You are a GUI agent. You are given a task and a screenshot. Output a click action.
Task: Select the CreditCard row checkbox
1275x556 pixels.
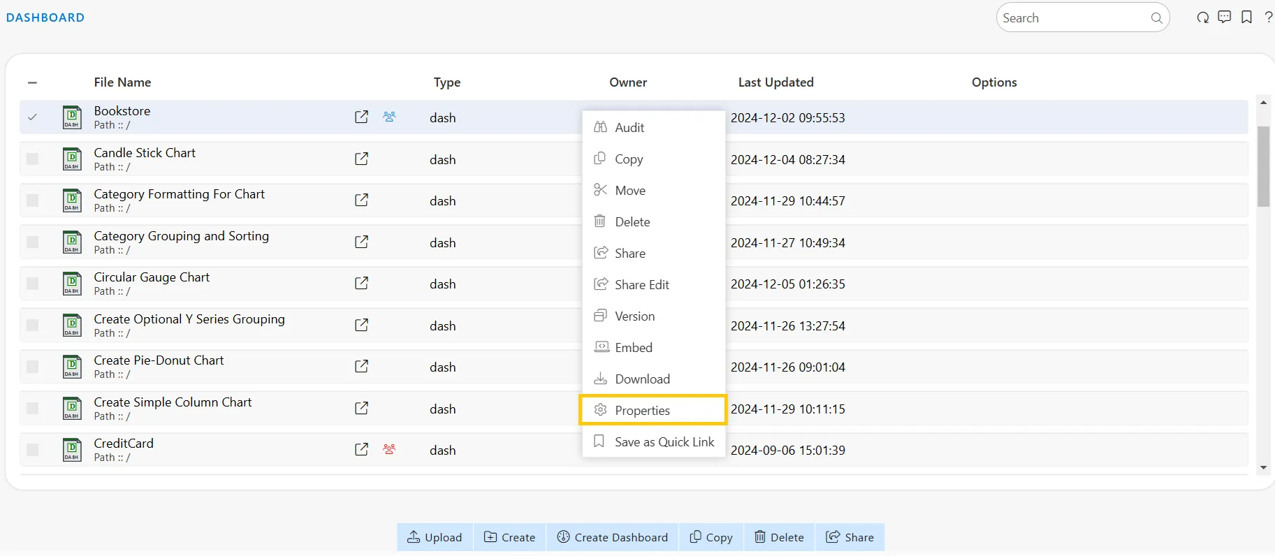(x=32, y=450)
